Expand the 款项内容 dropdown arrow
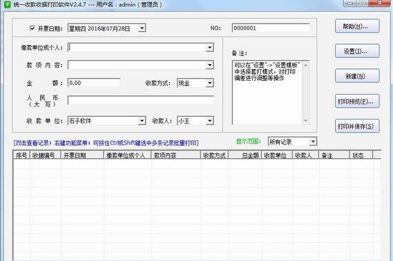Viewport: 393px width, 261px height. pyautogui.click(x=210, y=65)
